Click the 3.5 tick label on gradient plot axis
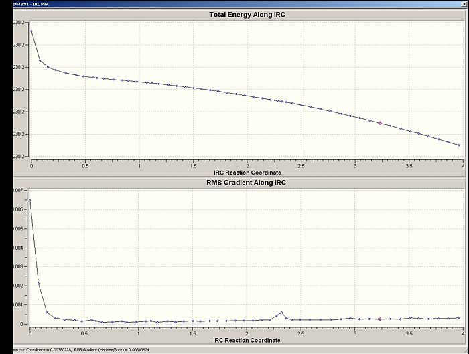469x354 pixels. [409, 333]
